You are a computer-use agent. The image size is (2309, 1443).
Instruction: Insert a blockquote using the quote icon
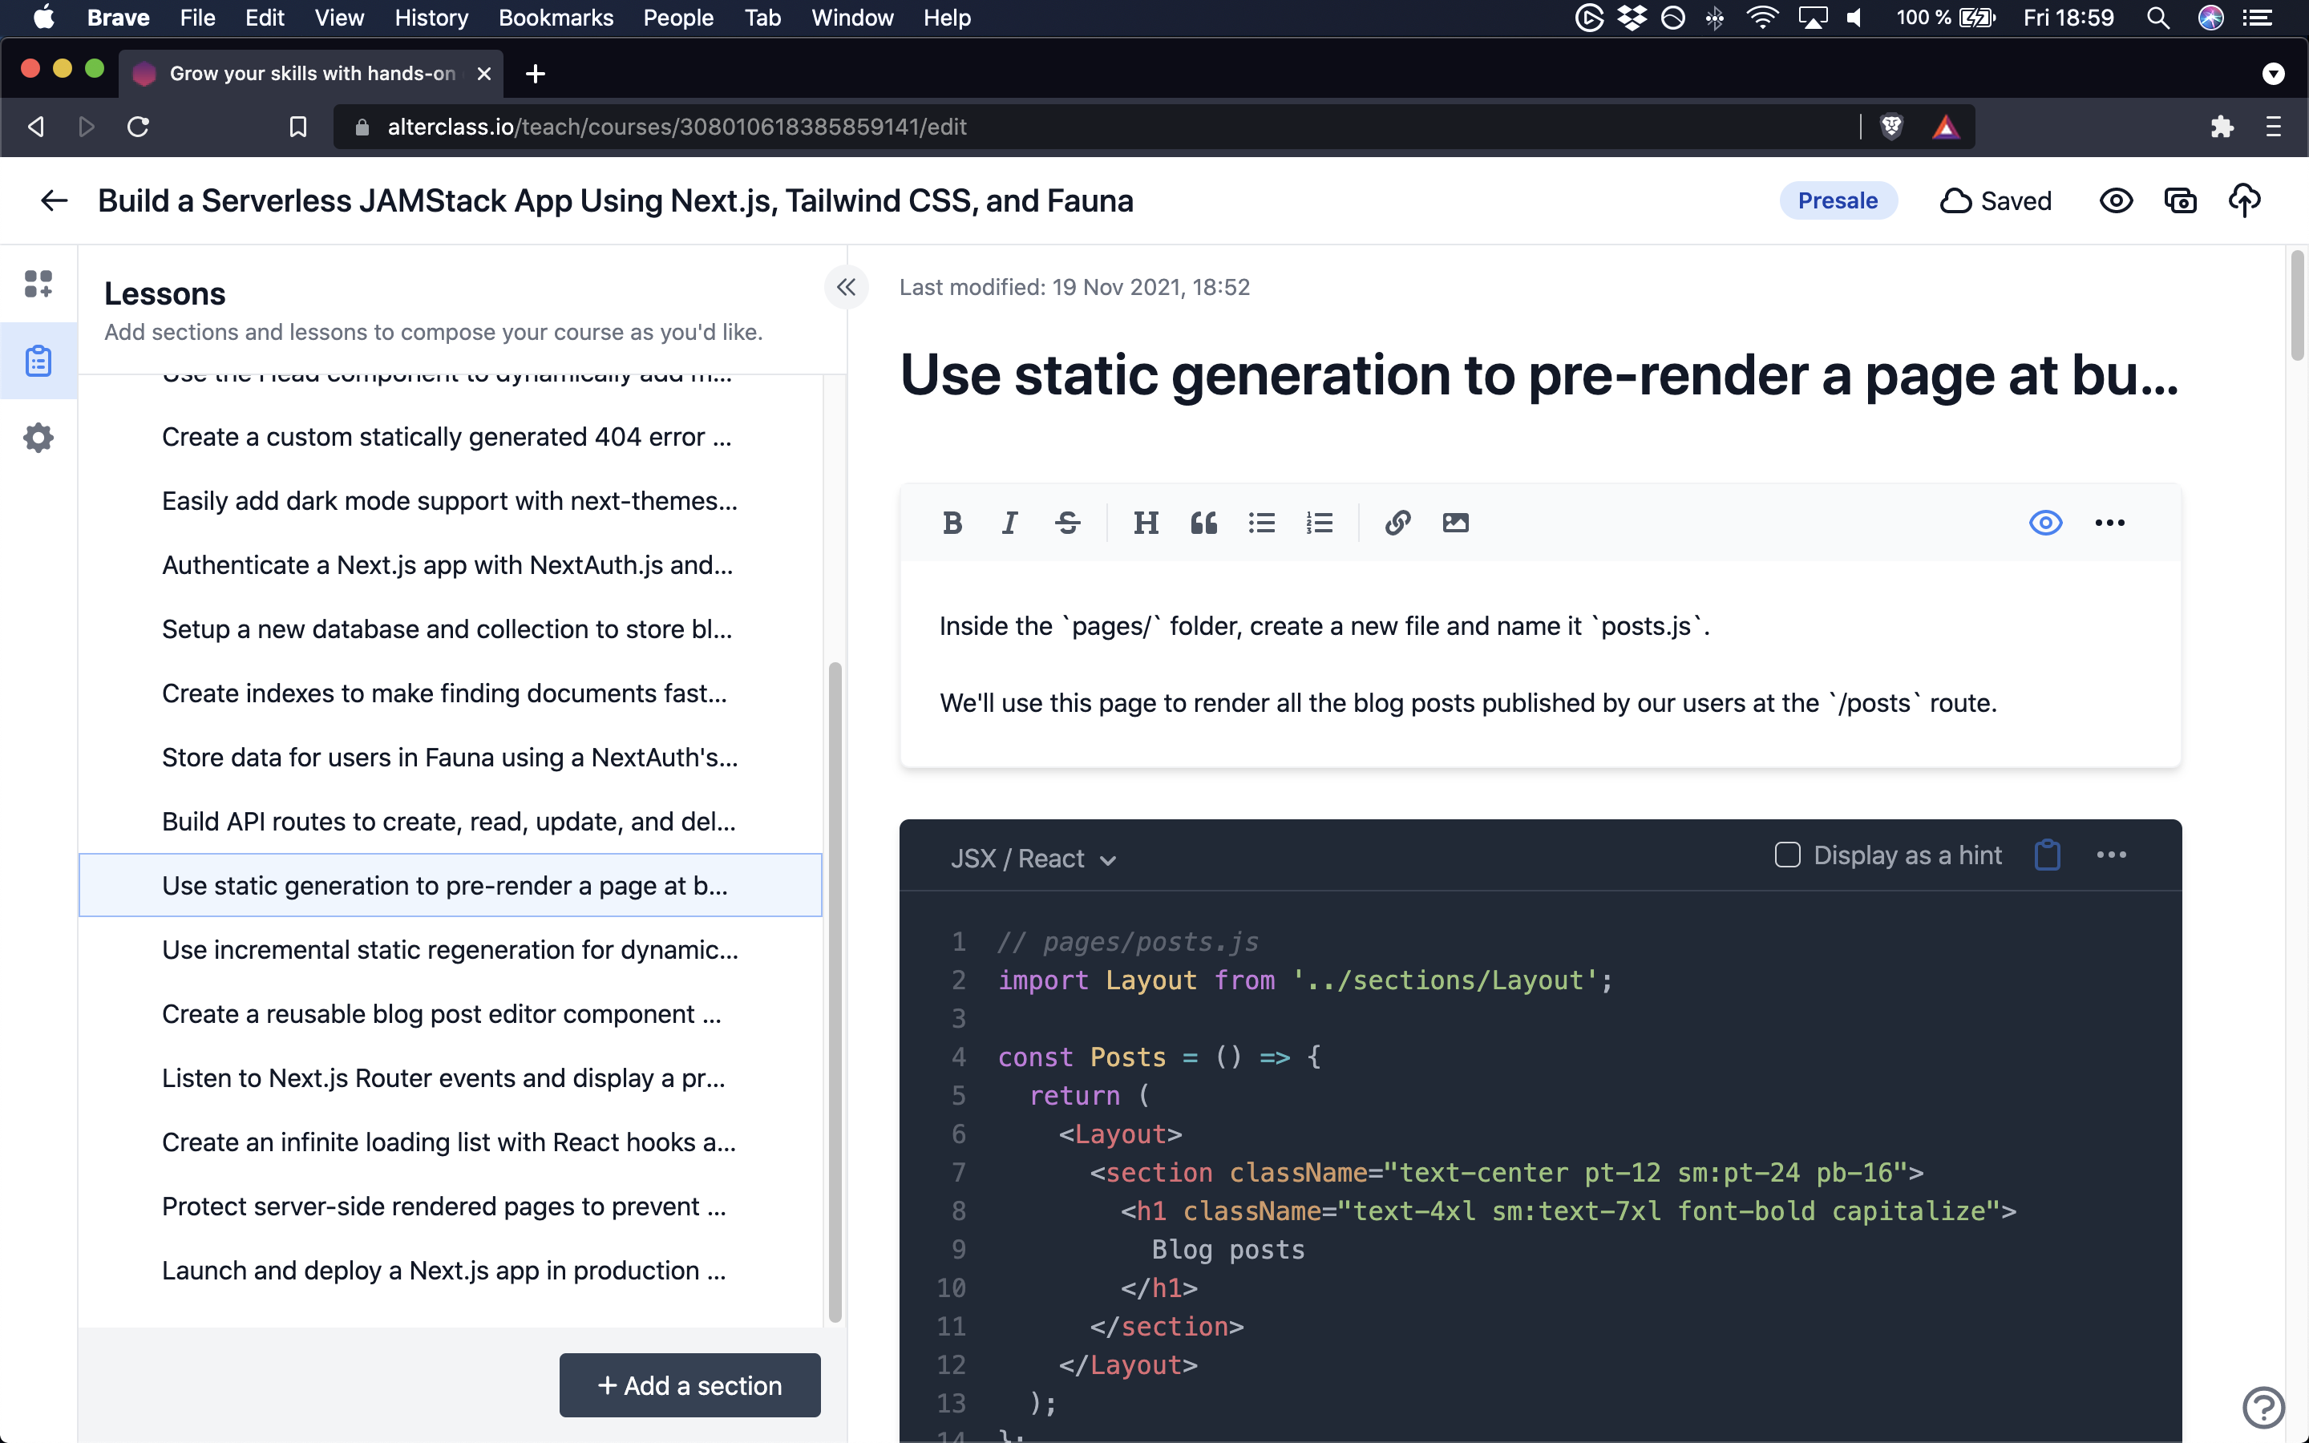coord(1203,523)
